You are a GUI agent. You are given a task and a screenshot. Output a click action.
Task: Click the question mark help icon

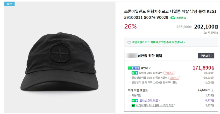tap(212, 90)
